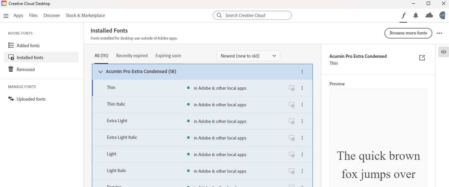Open the notifications bell
Screen dimensions: 449x187
pyautogui.click(x=416, y=15)
